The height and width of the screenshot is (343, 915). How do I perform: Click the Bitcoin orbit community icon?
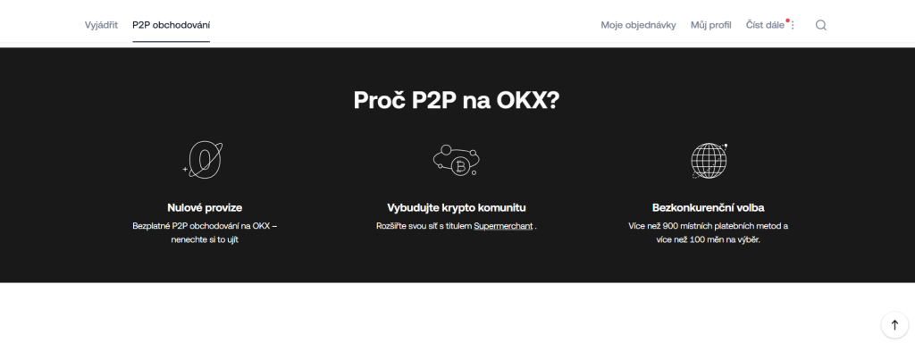point(457,161)
